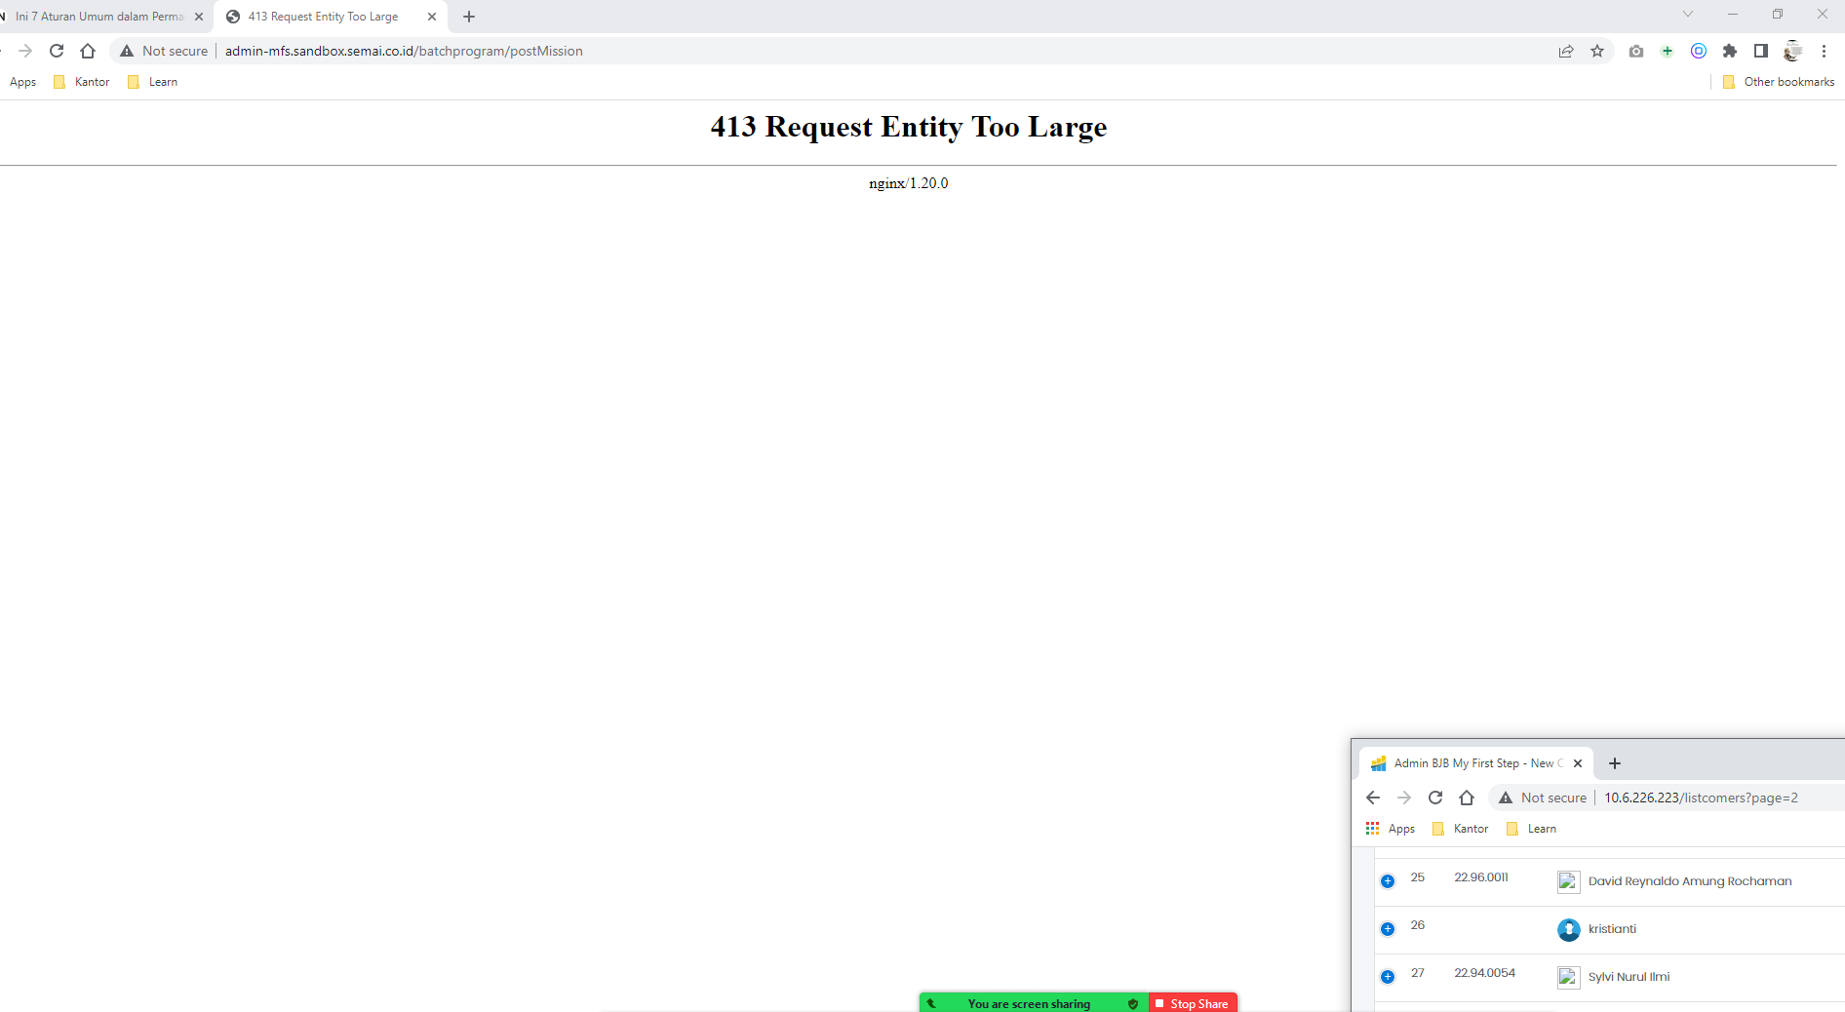Image resolution: width=1845 pixels, height=1012 pixels.
Task: Go to the home page in the main browser
Action: (x=88, y=51)
